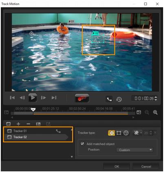The width and height of the screenshot is (168, 175).
Task: Click the Apply mosaic icon
Action: click(x=136, y=133)
